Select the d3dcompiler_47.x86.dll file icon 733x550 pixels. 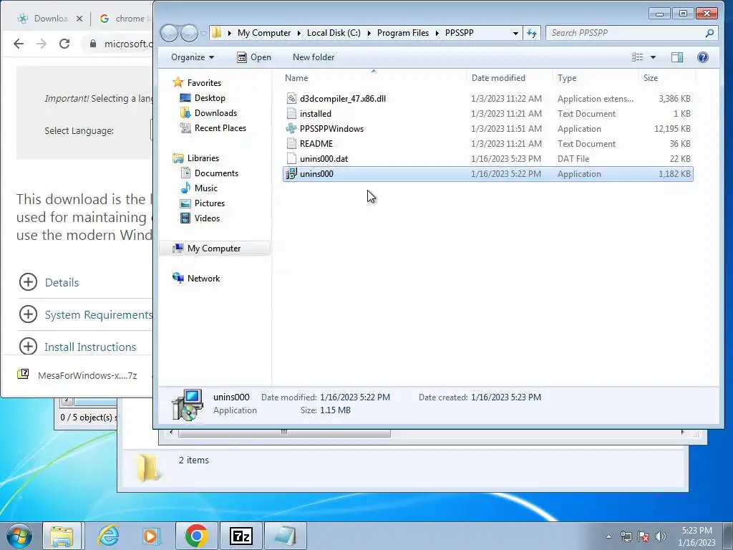[291, 98]
